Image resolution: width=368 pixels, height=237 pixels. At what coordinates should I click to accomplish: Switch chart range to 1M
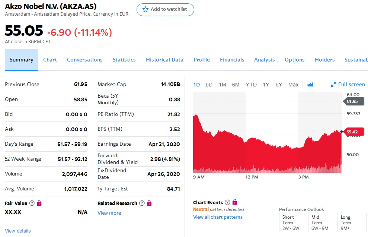pyautogui.click(x=223, y=85)
